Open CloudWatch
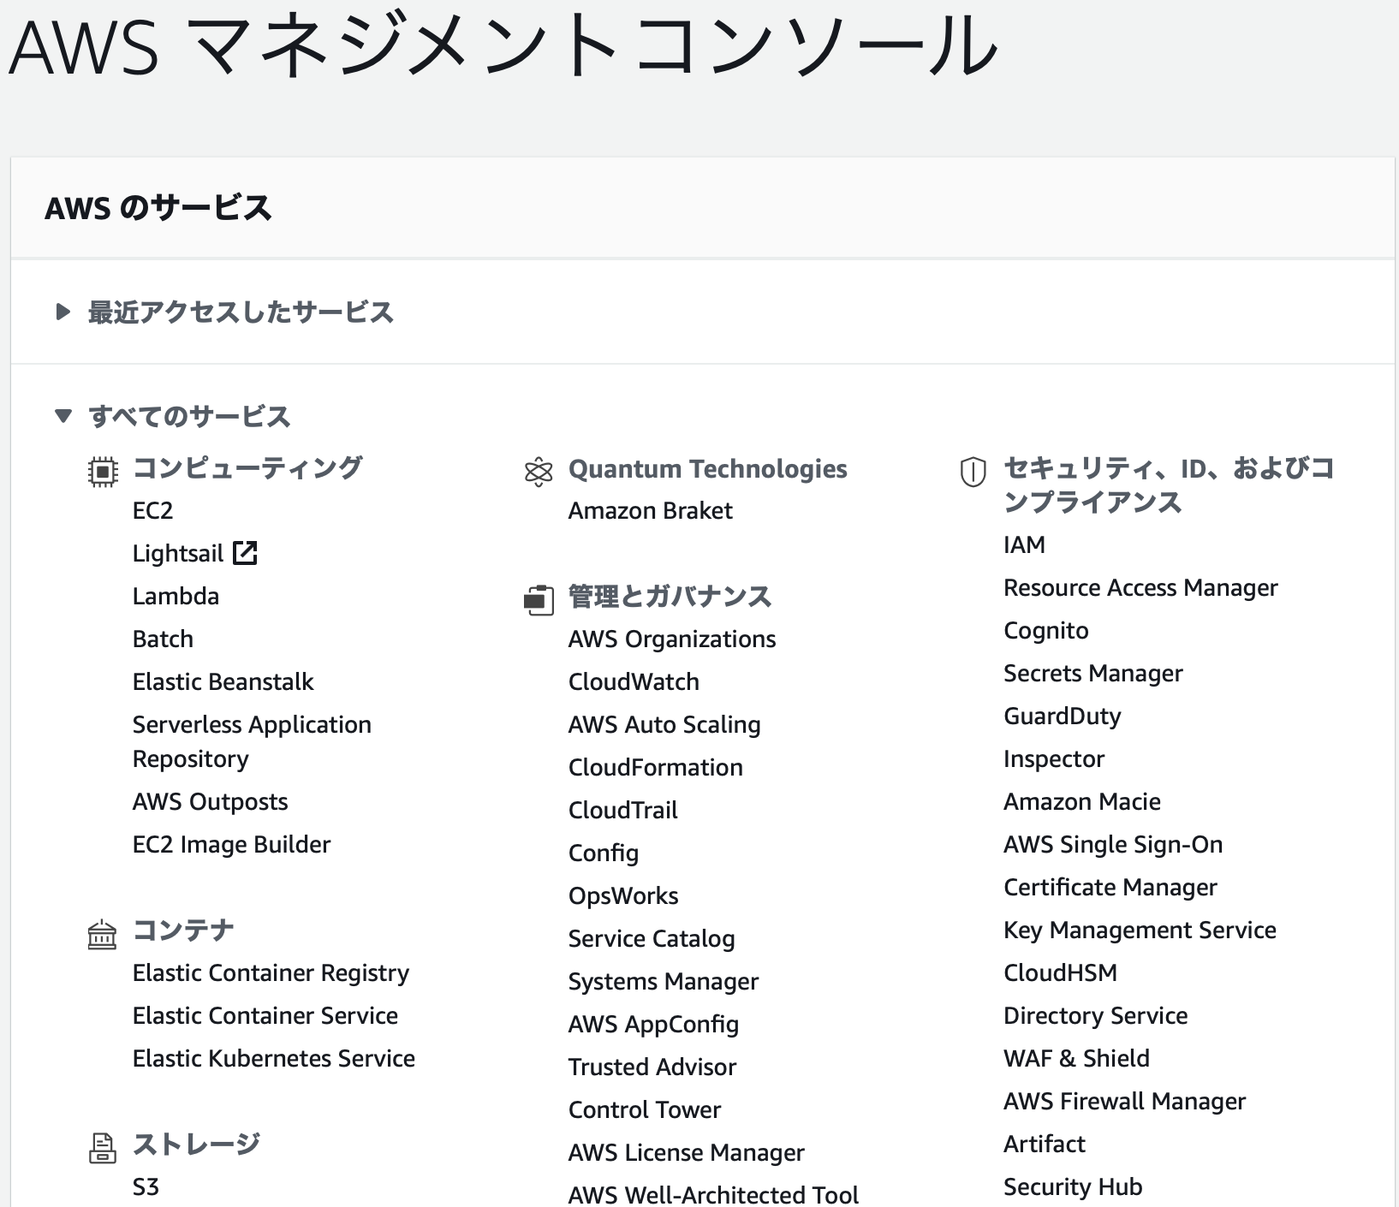 [x=634, y=681]
